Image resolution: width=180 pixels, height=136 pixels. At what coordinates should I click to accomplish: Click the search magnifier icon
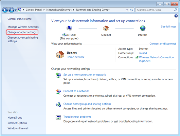coord(175,10)
